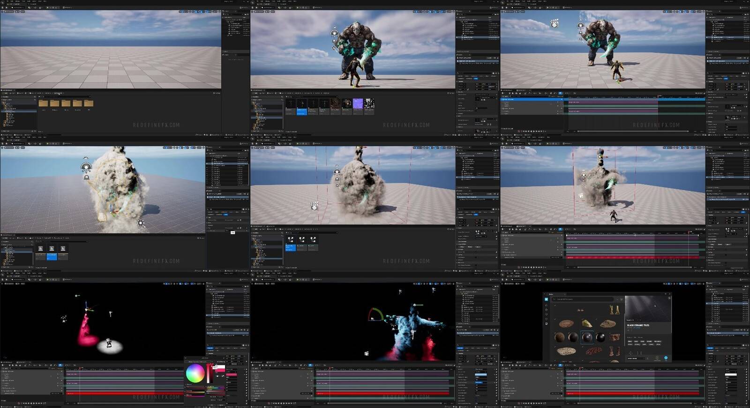Open the Perspective dropdown in the empty-scene viewport
Image resolution: width=750 pixels, height=408 pixels.
(x=9, y=12)
